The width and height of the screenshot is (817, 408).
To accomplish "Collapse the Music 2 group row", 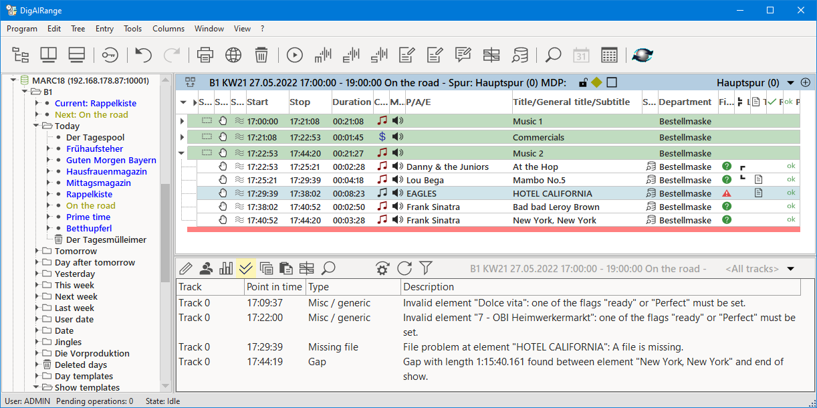I will click(x=182, y=153).
